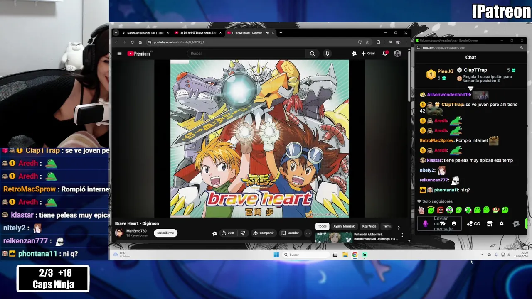
Task: Open YouTube Crear create button
Action: pos(368,54)
